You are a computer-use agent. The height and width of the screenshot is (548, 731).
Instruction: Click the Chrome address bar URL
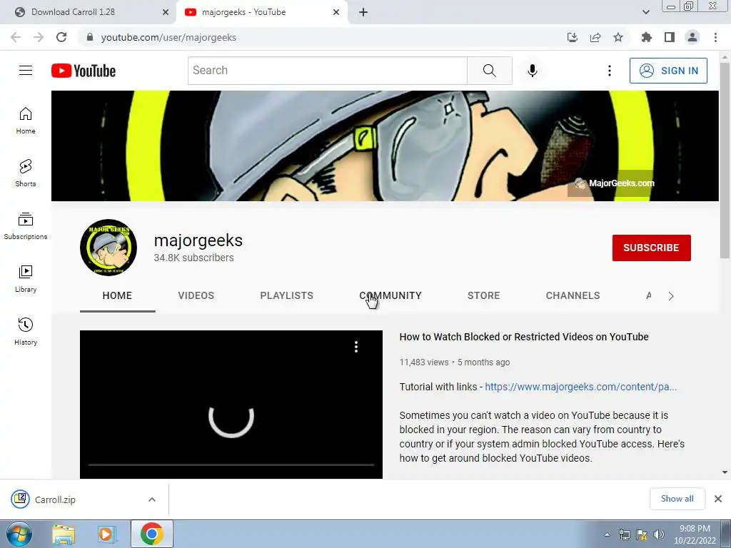(x=168, y=37)
